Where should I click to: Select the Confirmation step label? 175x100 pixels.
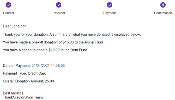[163, 13]
